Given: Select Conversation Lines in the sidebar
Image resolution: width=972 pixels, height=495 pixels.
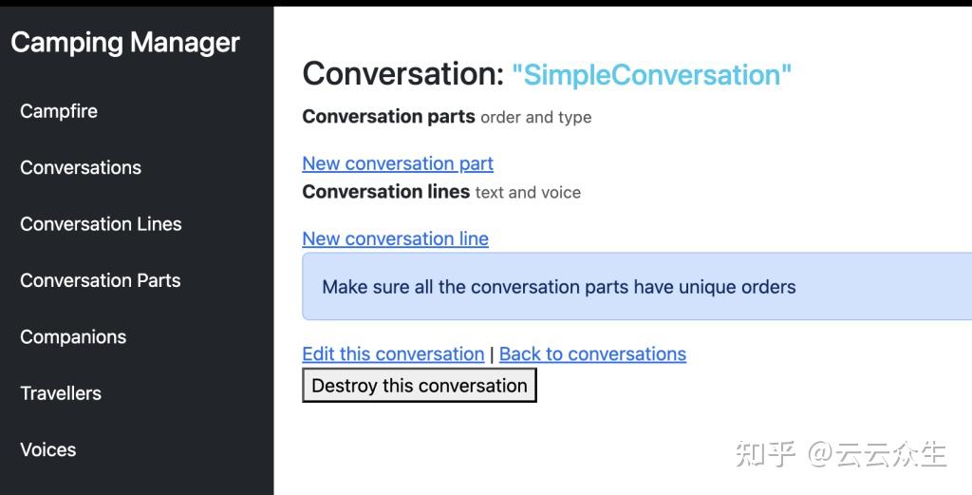Looking at the screenshot, I should coord(101,224).
